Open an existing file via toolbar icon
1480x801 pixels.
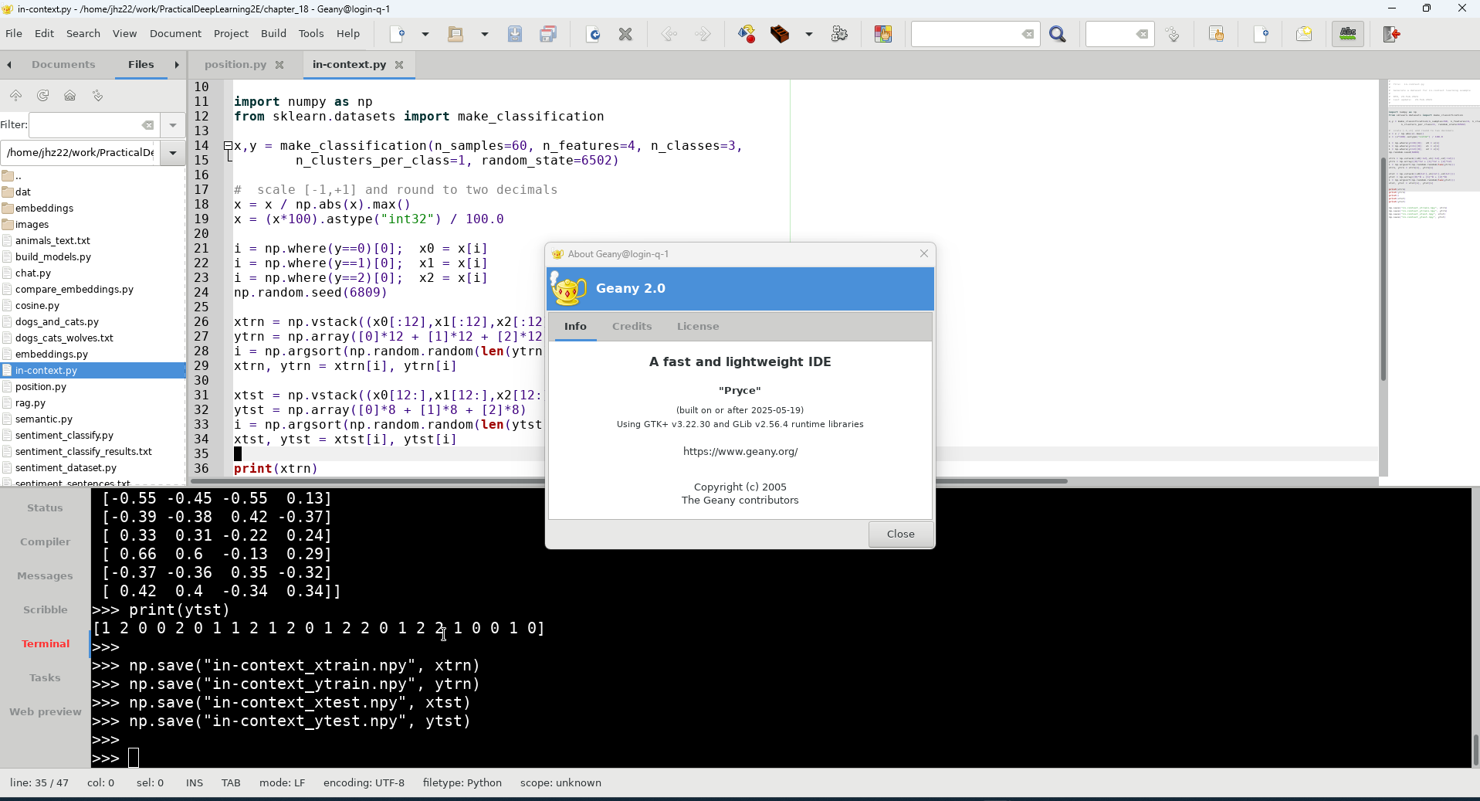[x=456, y=34]
